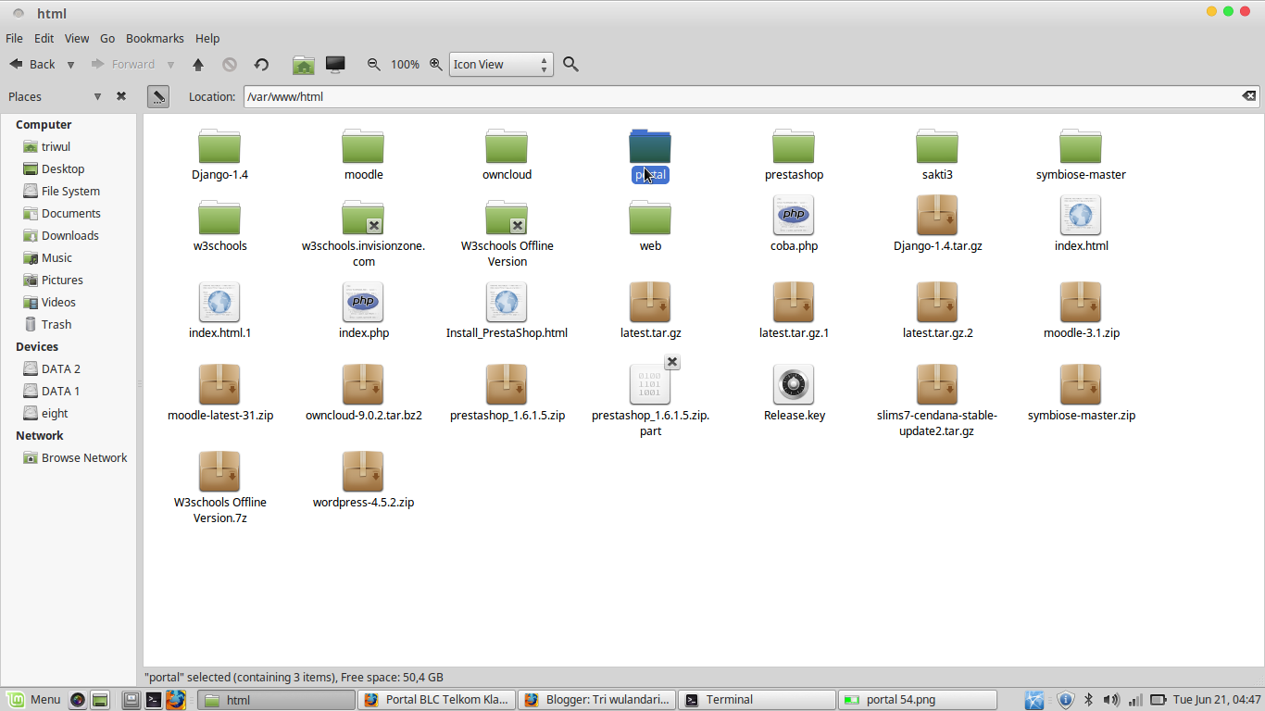
Task: Click the Reload toolbar icon
Action: coord(262,64)
